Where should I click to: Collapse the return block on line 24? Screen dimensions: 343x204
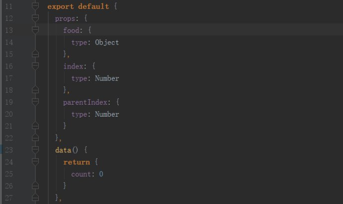(x=35, y=162)
